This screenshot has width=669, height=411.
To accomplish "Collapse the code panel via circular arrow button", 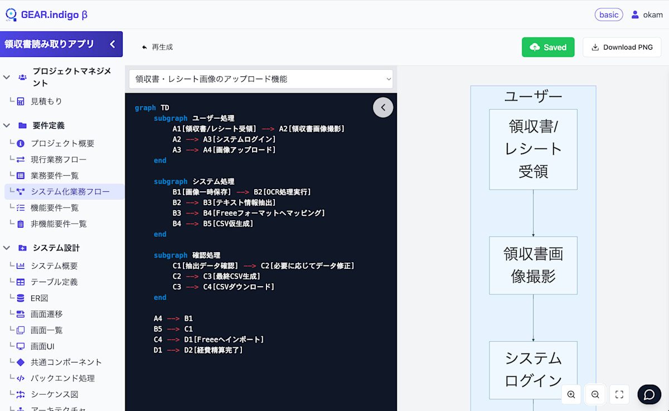I will (383, 107).
